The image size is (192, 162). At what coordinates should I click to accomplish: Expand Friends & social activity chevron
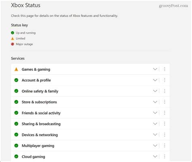point(155,113)
